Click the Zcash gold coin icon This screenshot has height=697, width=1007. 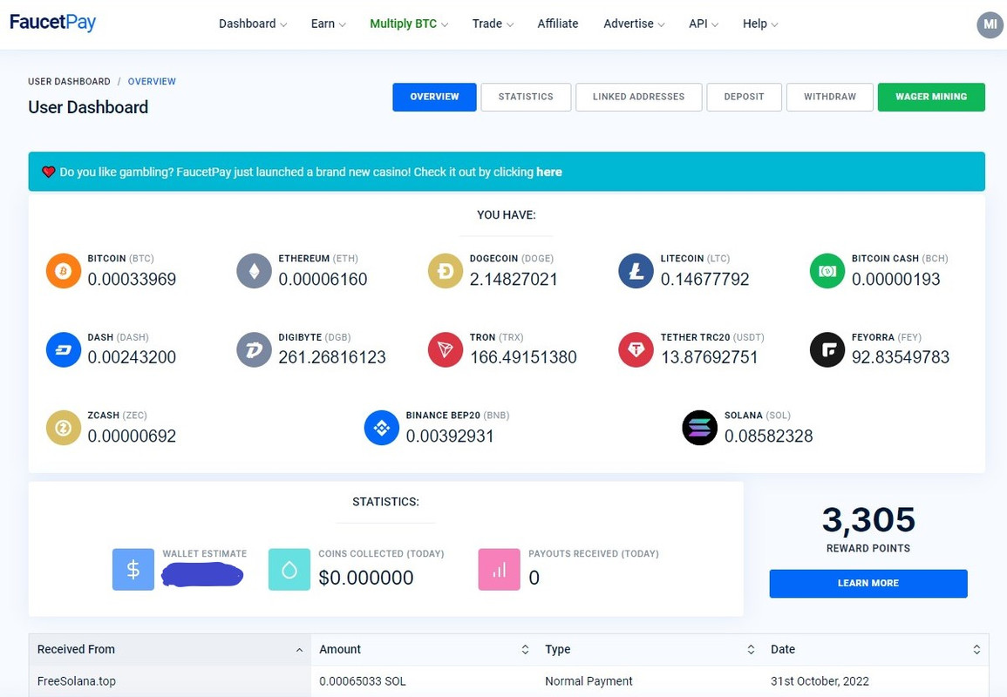63,428
